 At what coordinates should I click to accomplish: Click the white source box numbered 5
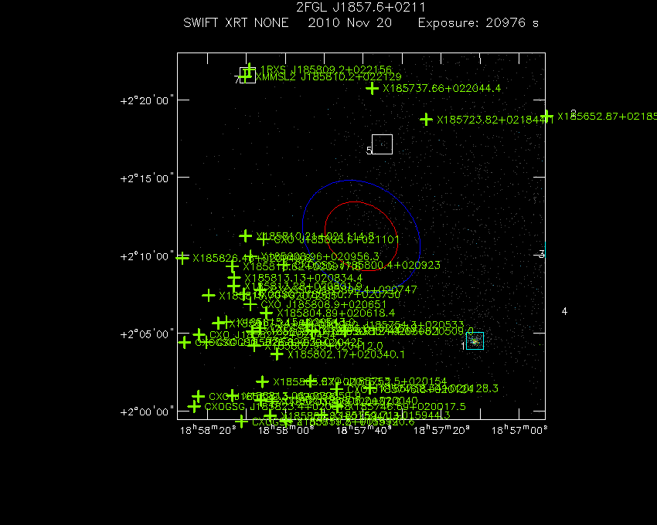[382, 144]
